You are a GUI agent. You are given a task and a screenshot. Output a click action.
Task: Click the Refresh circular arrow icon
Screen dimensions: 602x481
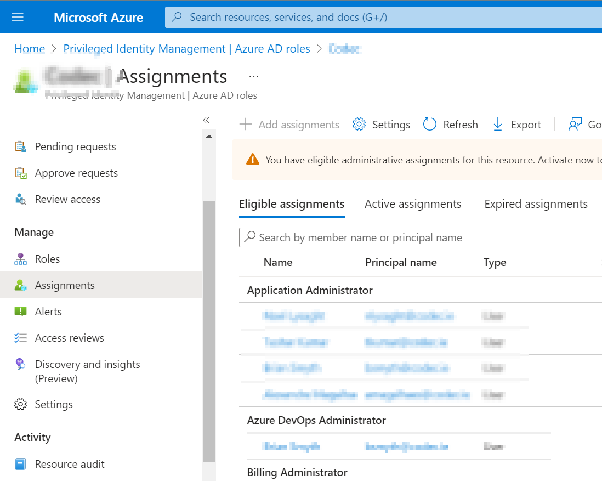430,125
